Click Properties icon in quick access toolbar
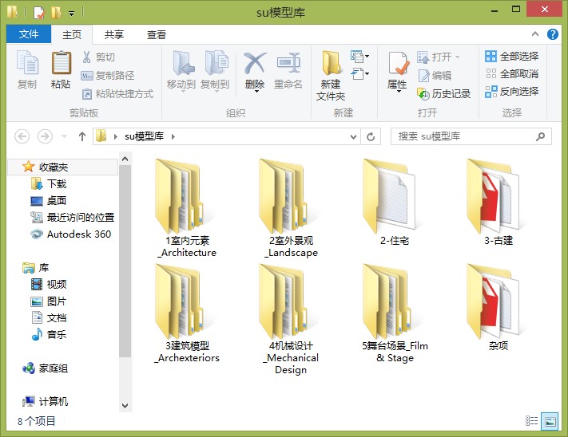The width and height of the screenshot is (568, 437). [39, 13]
